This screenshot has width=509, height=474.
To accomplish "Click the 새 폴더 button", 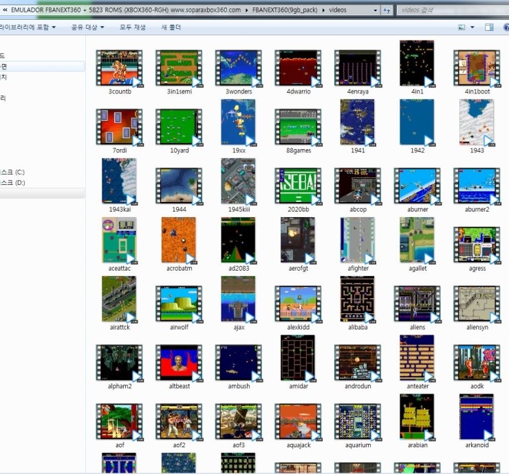I will pyautogui.click(x=171, y=27).
